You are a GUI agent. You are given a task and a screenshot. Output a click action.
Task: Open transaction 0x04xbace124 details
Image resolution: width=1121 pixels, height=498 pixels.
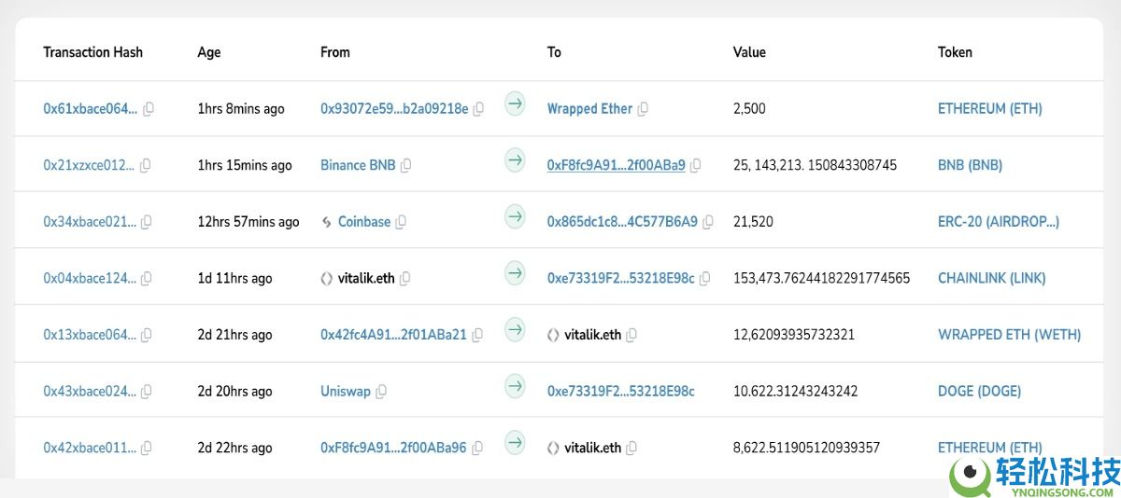(x=90, y=278)
